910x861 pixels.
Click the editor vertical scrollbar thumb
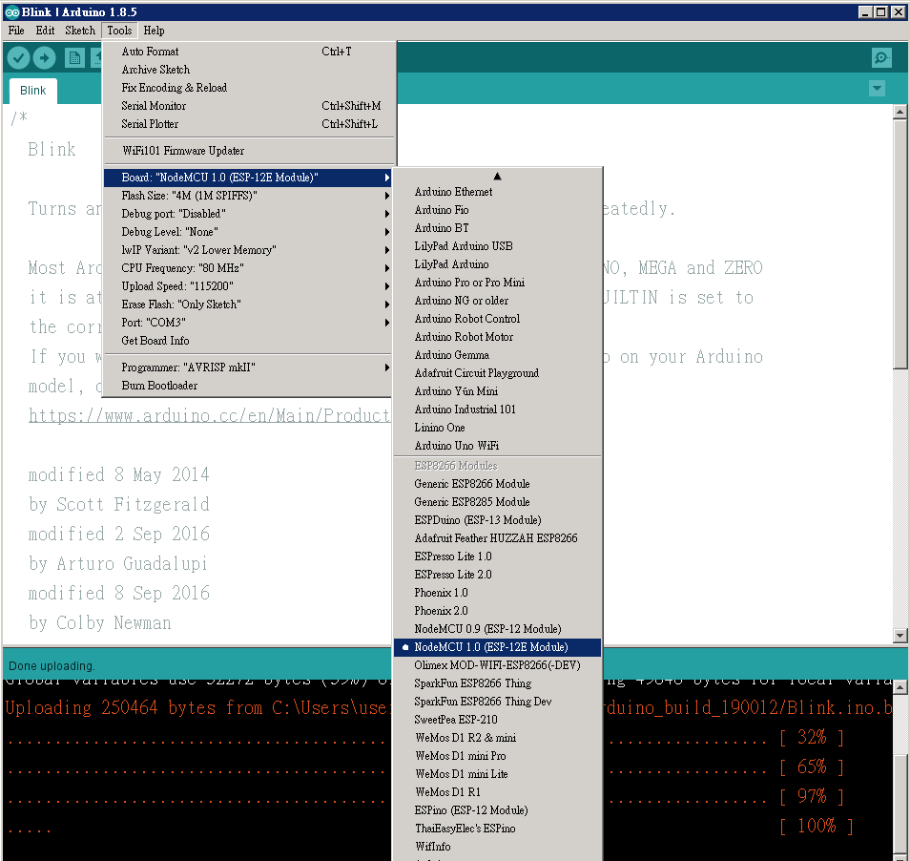[x=900, y=243]
